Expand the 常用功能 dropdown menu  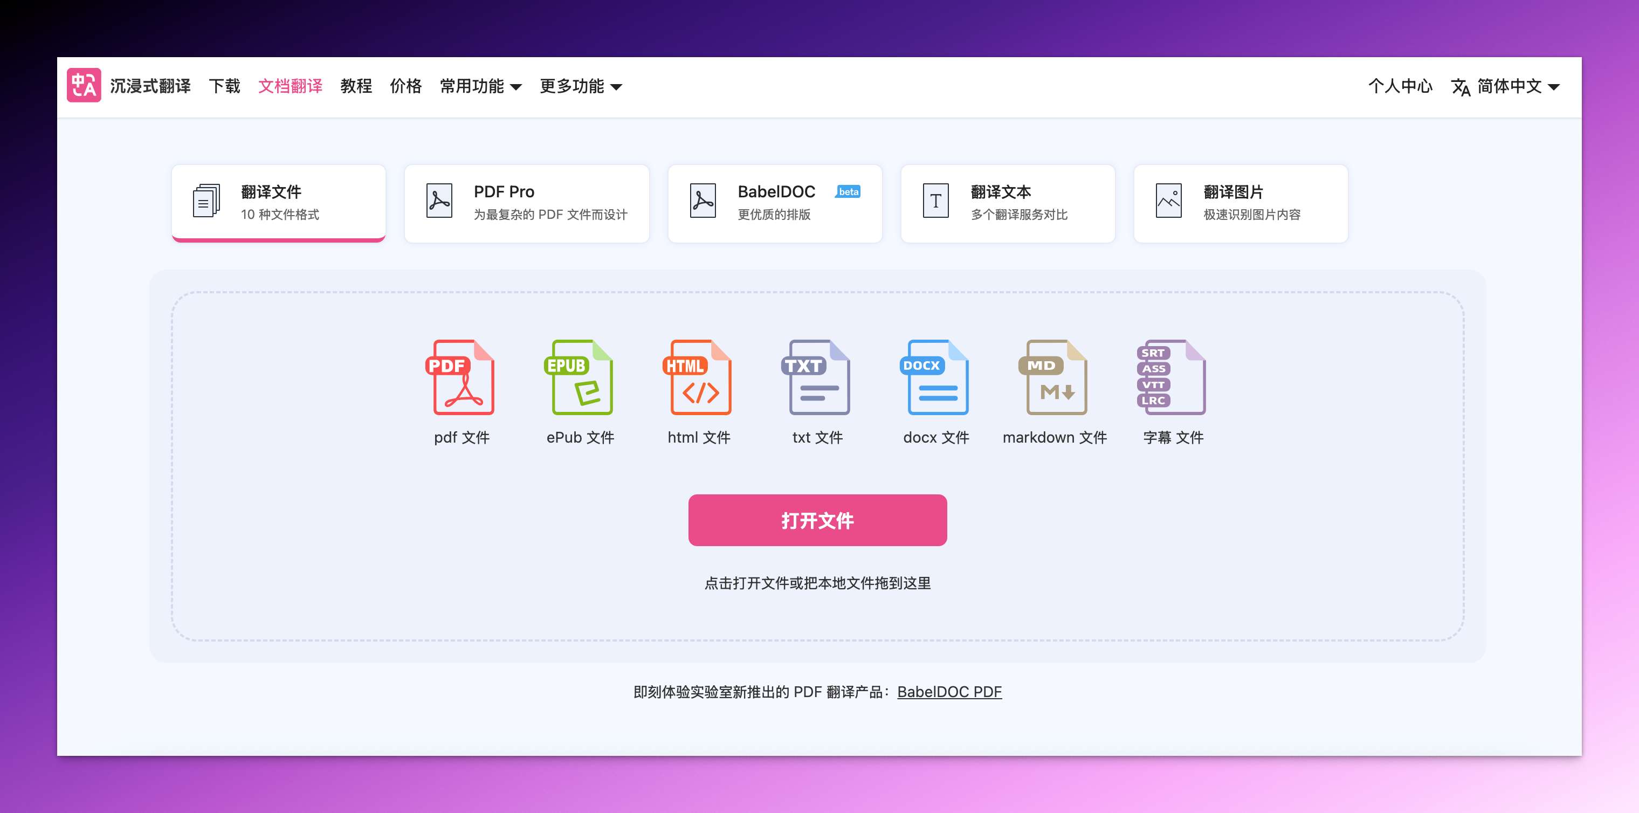[x=480, y=86]
